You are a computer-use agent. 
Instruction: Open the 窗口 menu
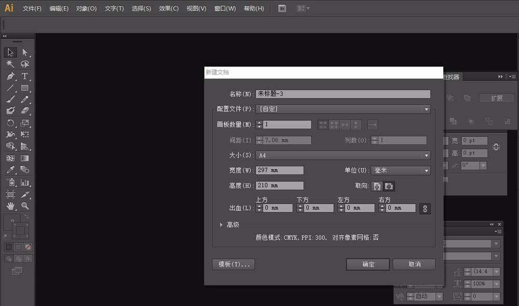[224, 8]
